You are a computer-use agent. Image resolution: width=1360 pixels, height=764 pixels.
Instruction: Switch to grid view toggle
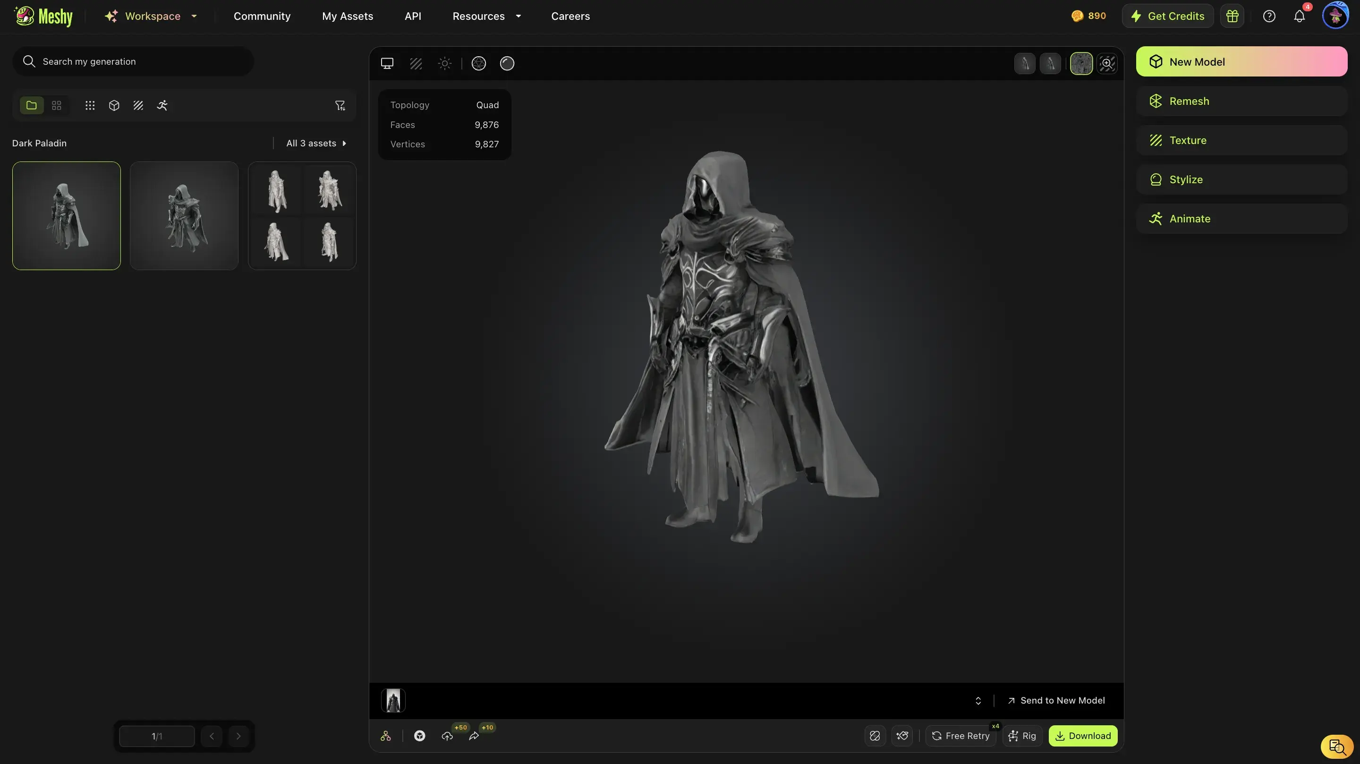click(57, 106)
